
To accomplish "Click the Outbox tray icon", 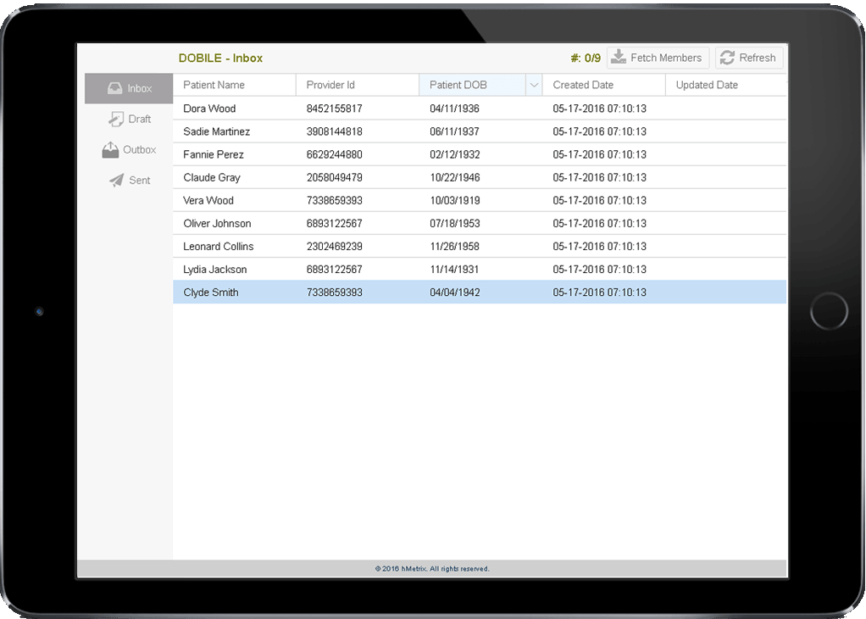I will 110,150.
